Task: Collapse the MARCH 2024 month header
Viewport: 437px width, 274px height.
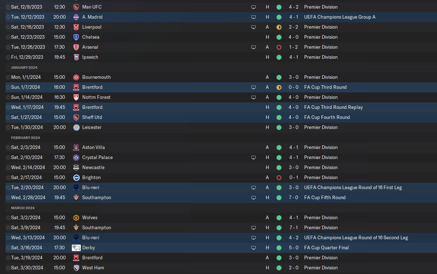Action: [x=23, y=208]
